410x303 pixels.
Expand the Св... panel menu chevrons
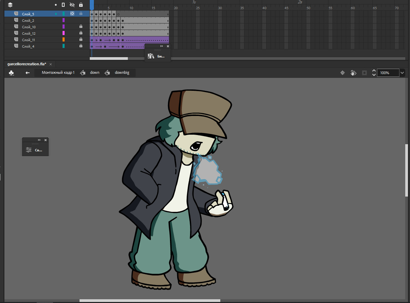coord(38,140)
